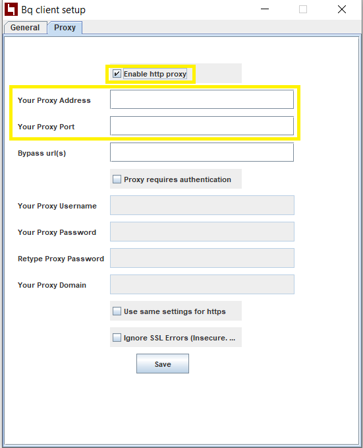
Task: Click the Enable http proxy label text
Action: (x=155, y=74)
